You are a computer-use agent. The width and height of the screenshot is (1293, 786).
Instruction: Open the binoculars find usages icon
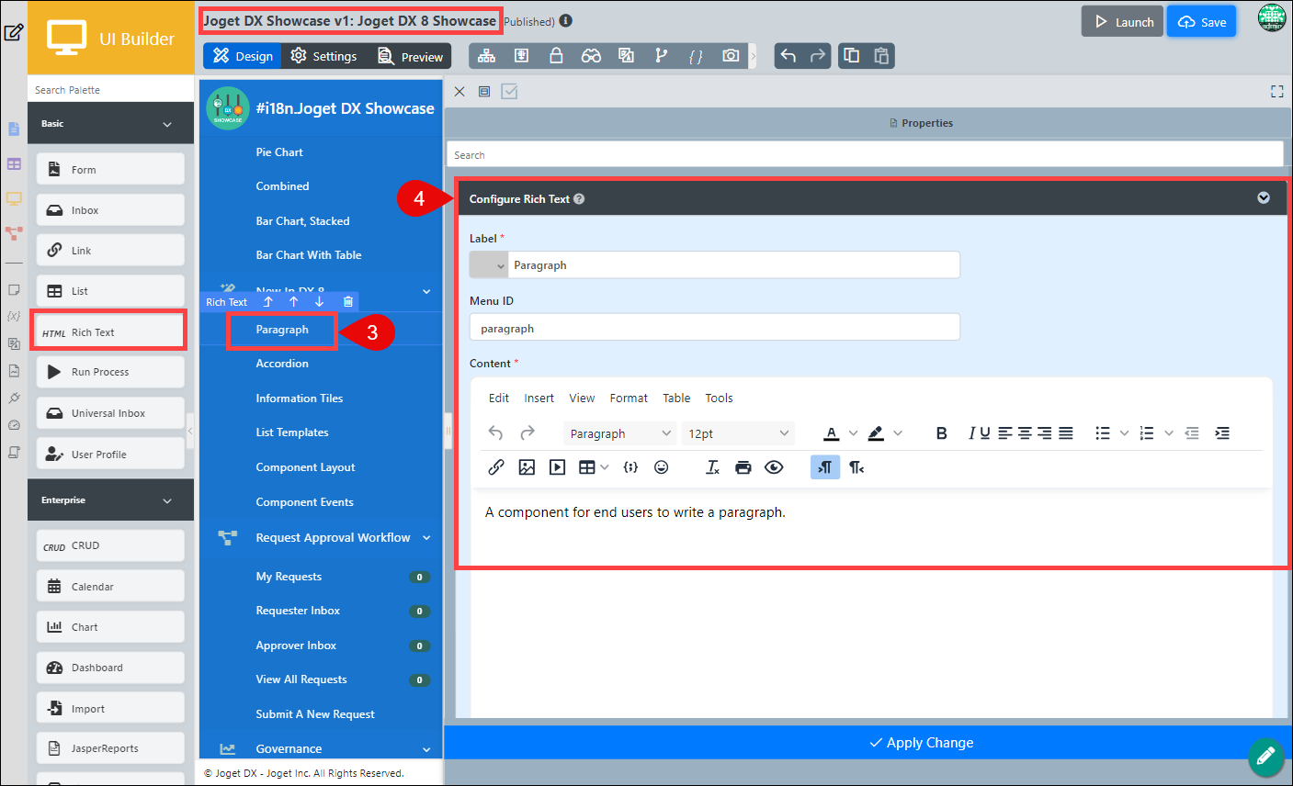point(591,56)
